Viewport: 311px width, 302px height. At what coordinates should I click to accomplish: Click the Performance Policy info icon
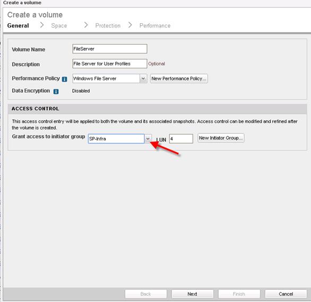pyautogui.click(x=64, y=79)
